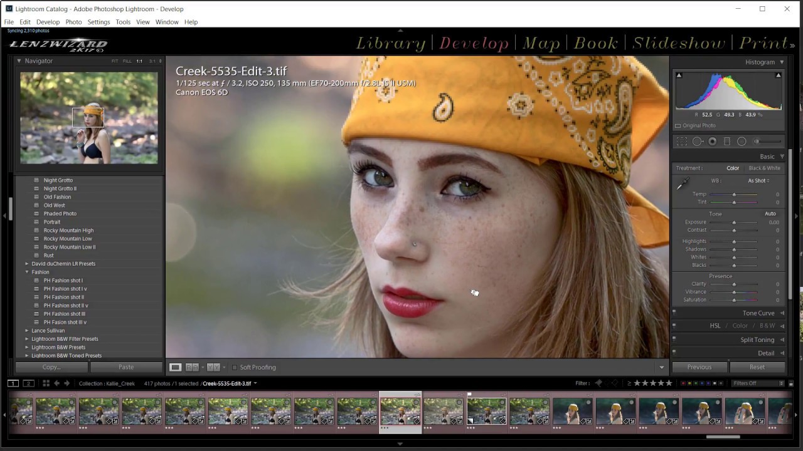Expand Lance Sullivan presets folder
The image size is (803, 451).
point(27,331)
